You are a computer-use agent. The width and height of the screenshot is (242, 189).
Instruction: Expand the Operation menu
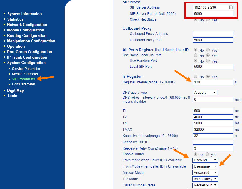[16, 46]
